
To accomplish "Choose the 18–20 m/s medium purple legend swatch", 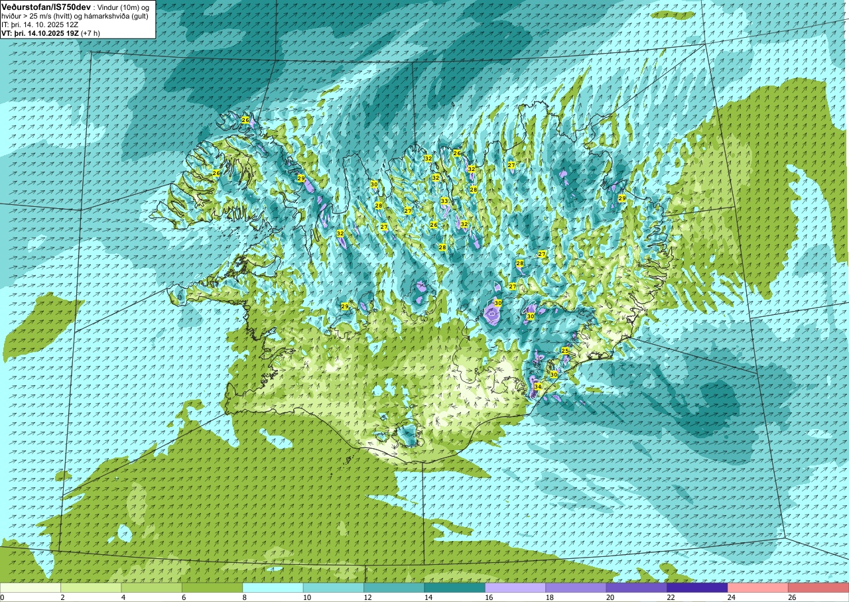I will point(576,587).
